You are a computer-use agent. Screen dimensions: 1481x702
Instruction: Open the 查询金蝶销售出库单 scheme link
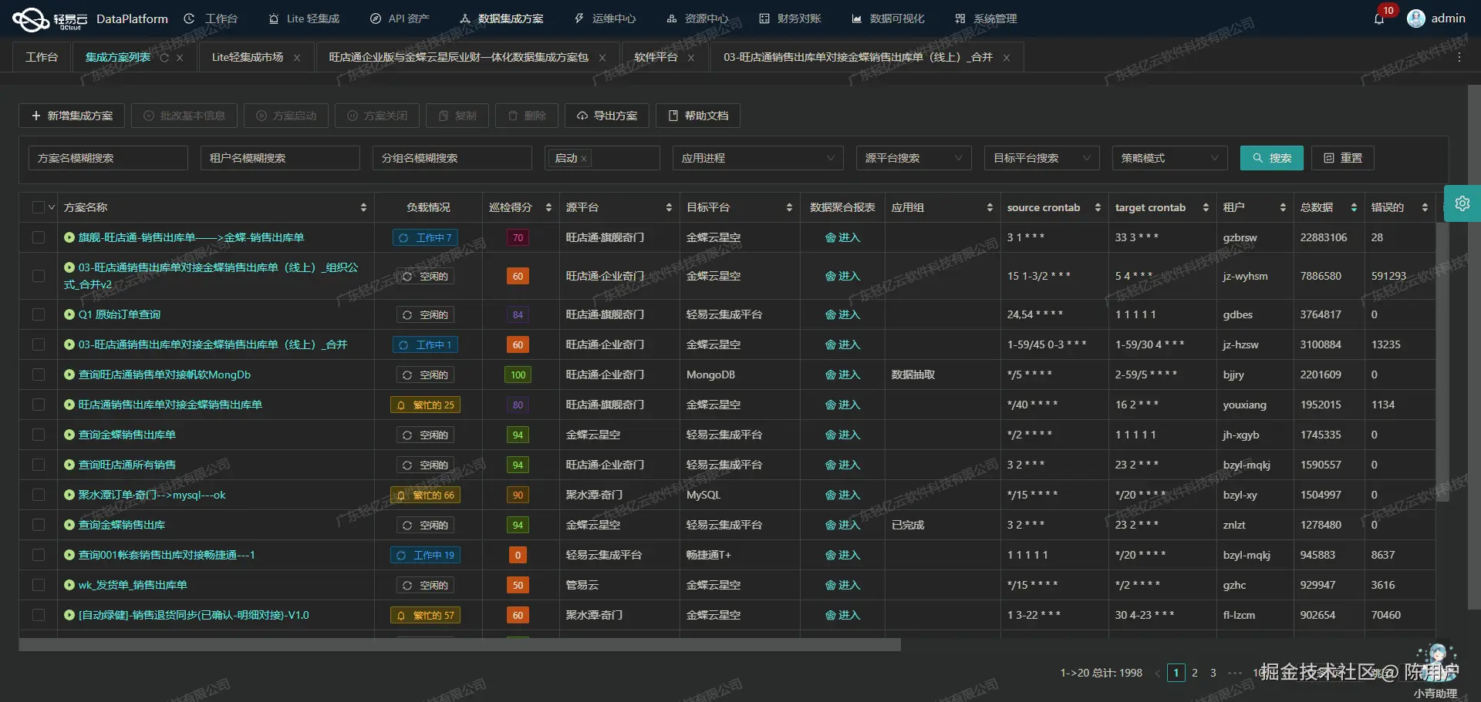[x=127, y=435]
